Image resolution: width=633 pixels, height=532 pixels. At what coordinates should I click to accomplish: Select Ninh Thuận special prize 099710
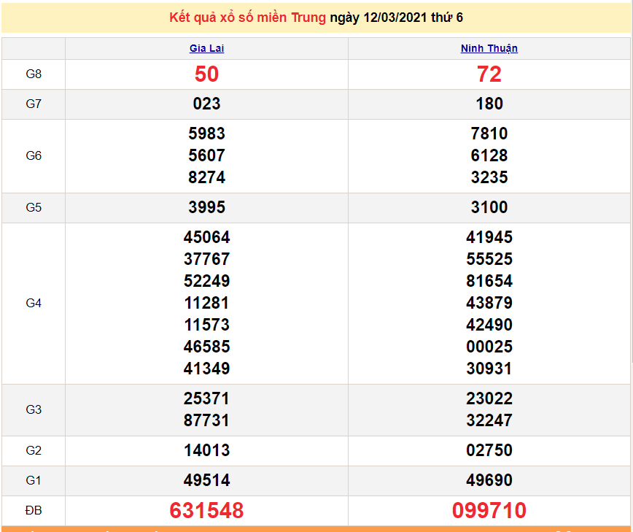[x=489, y=511]
